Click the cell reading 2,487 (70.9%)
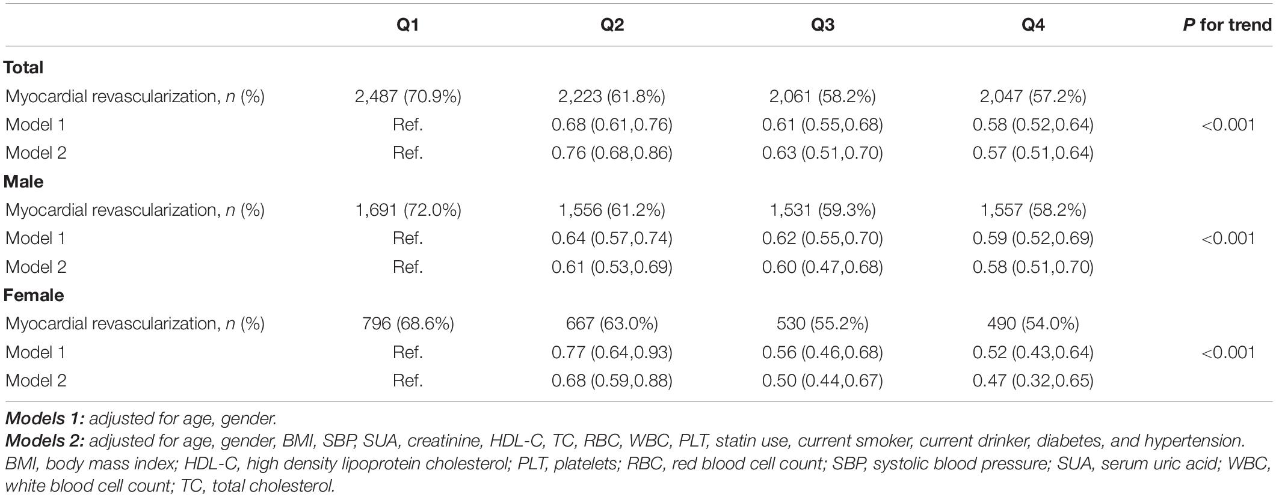 (x=407, y=96)
